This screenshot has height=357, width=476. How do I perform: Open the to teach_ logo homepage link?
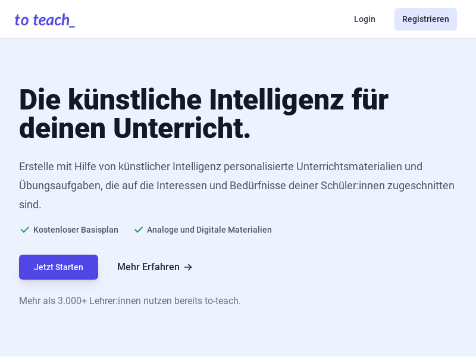pyautogui.click(x=45, y=20)
